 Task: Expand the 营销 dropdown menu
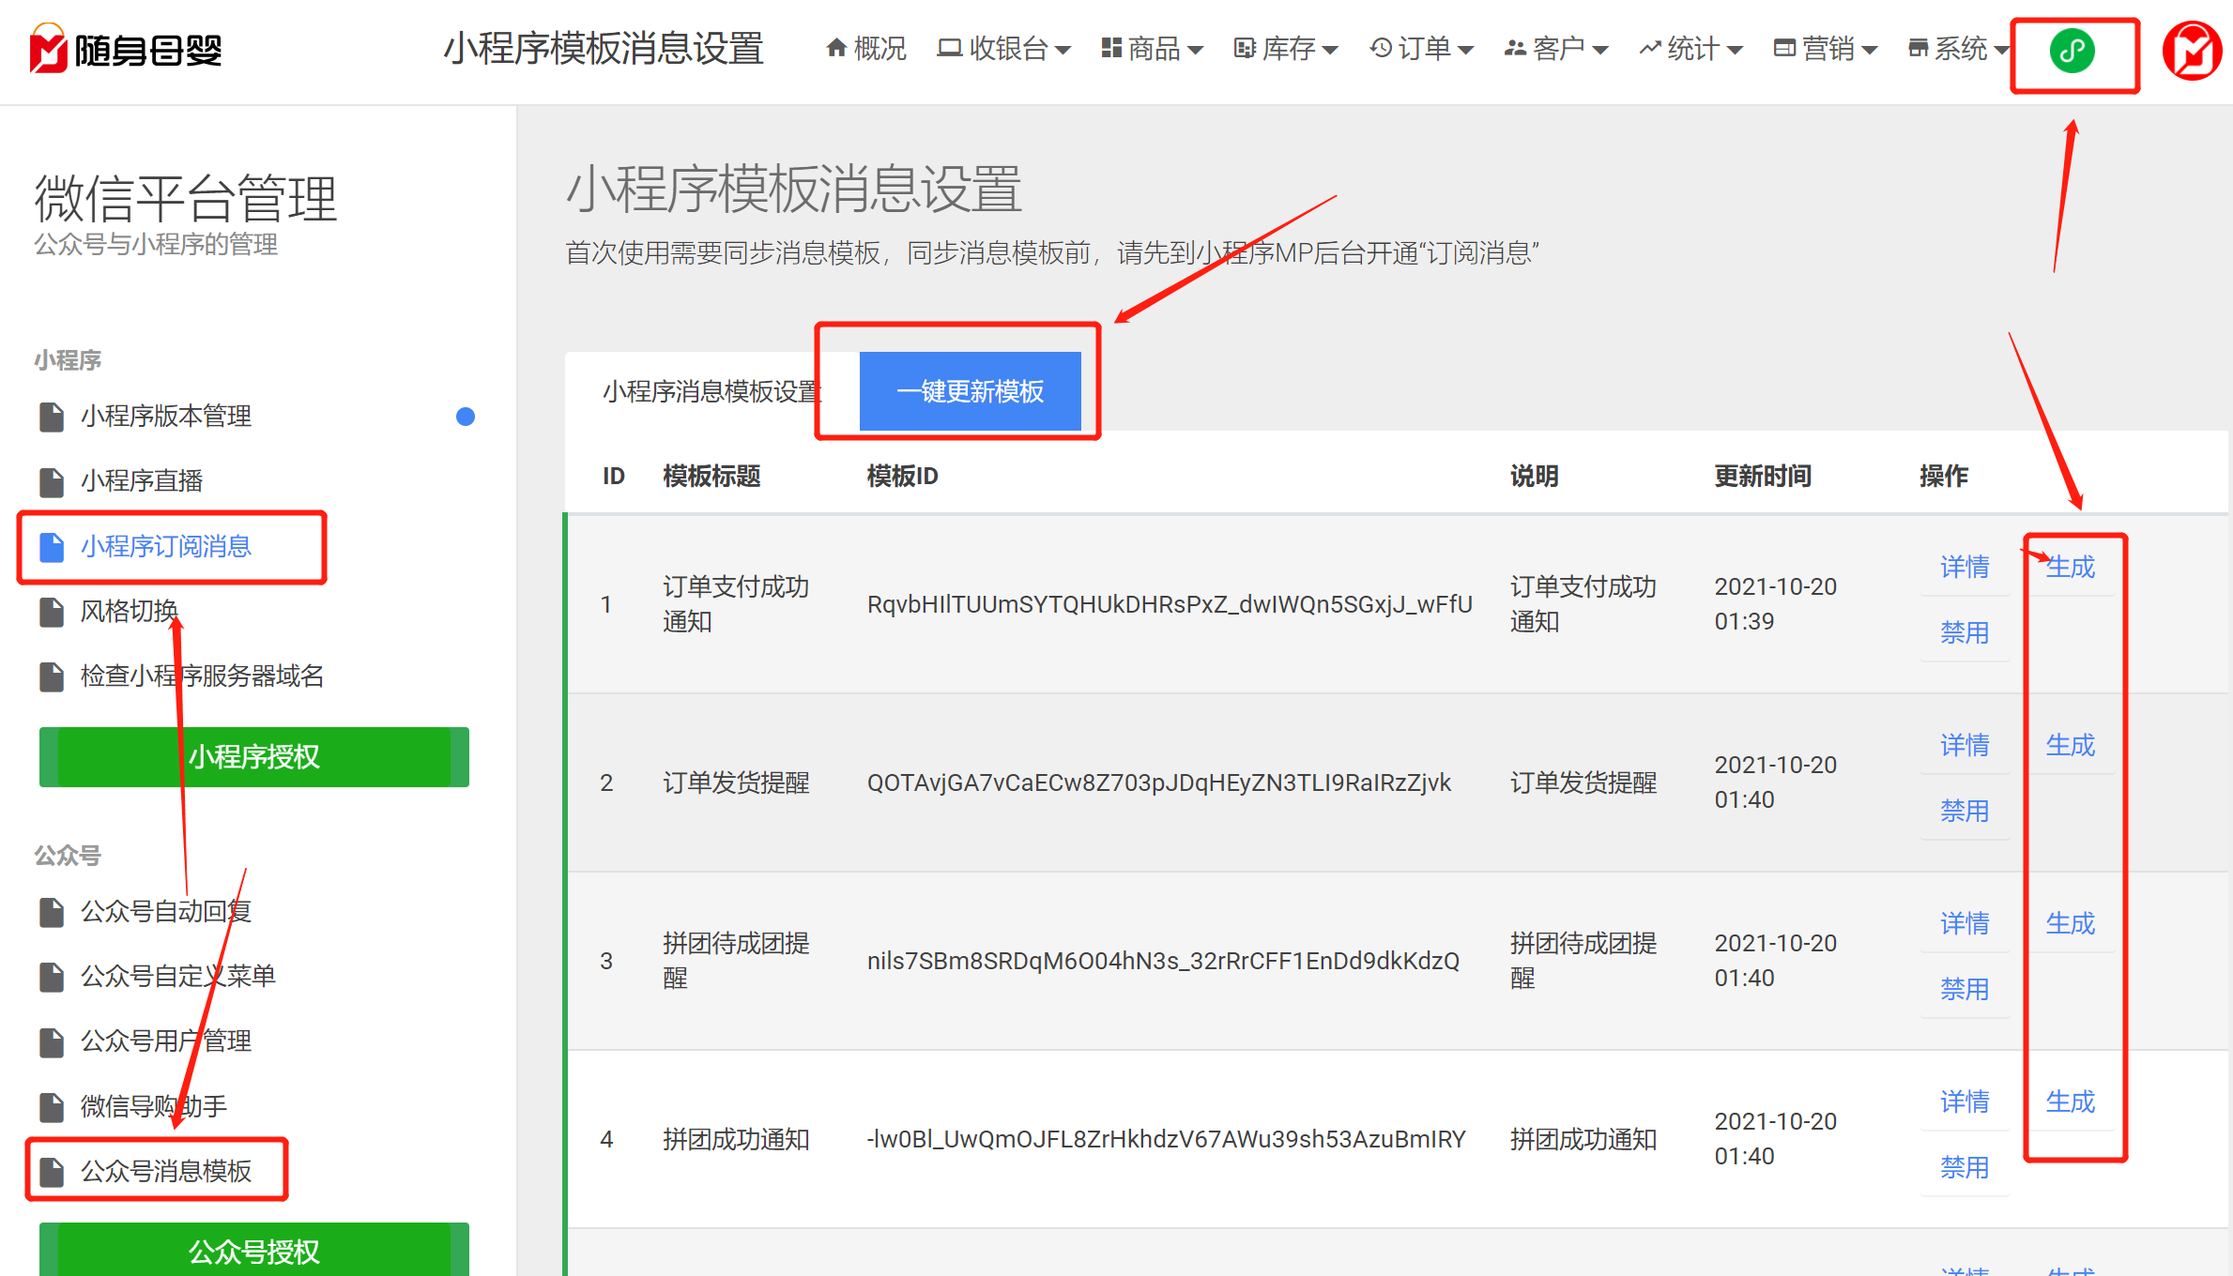coord(1826,48)
